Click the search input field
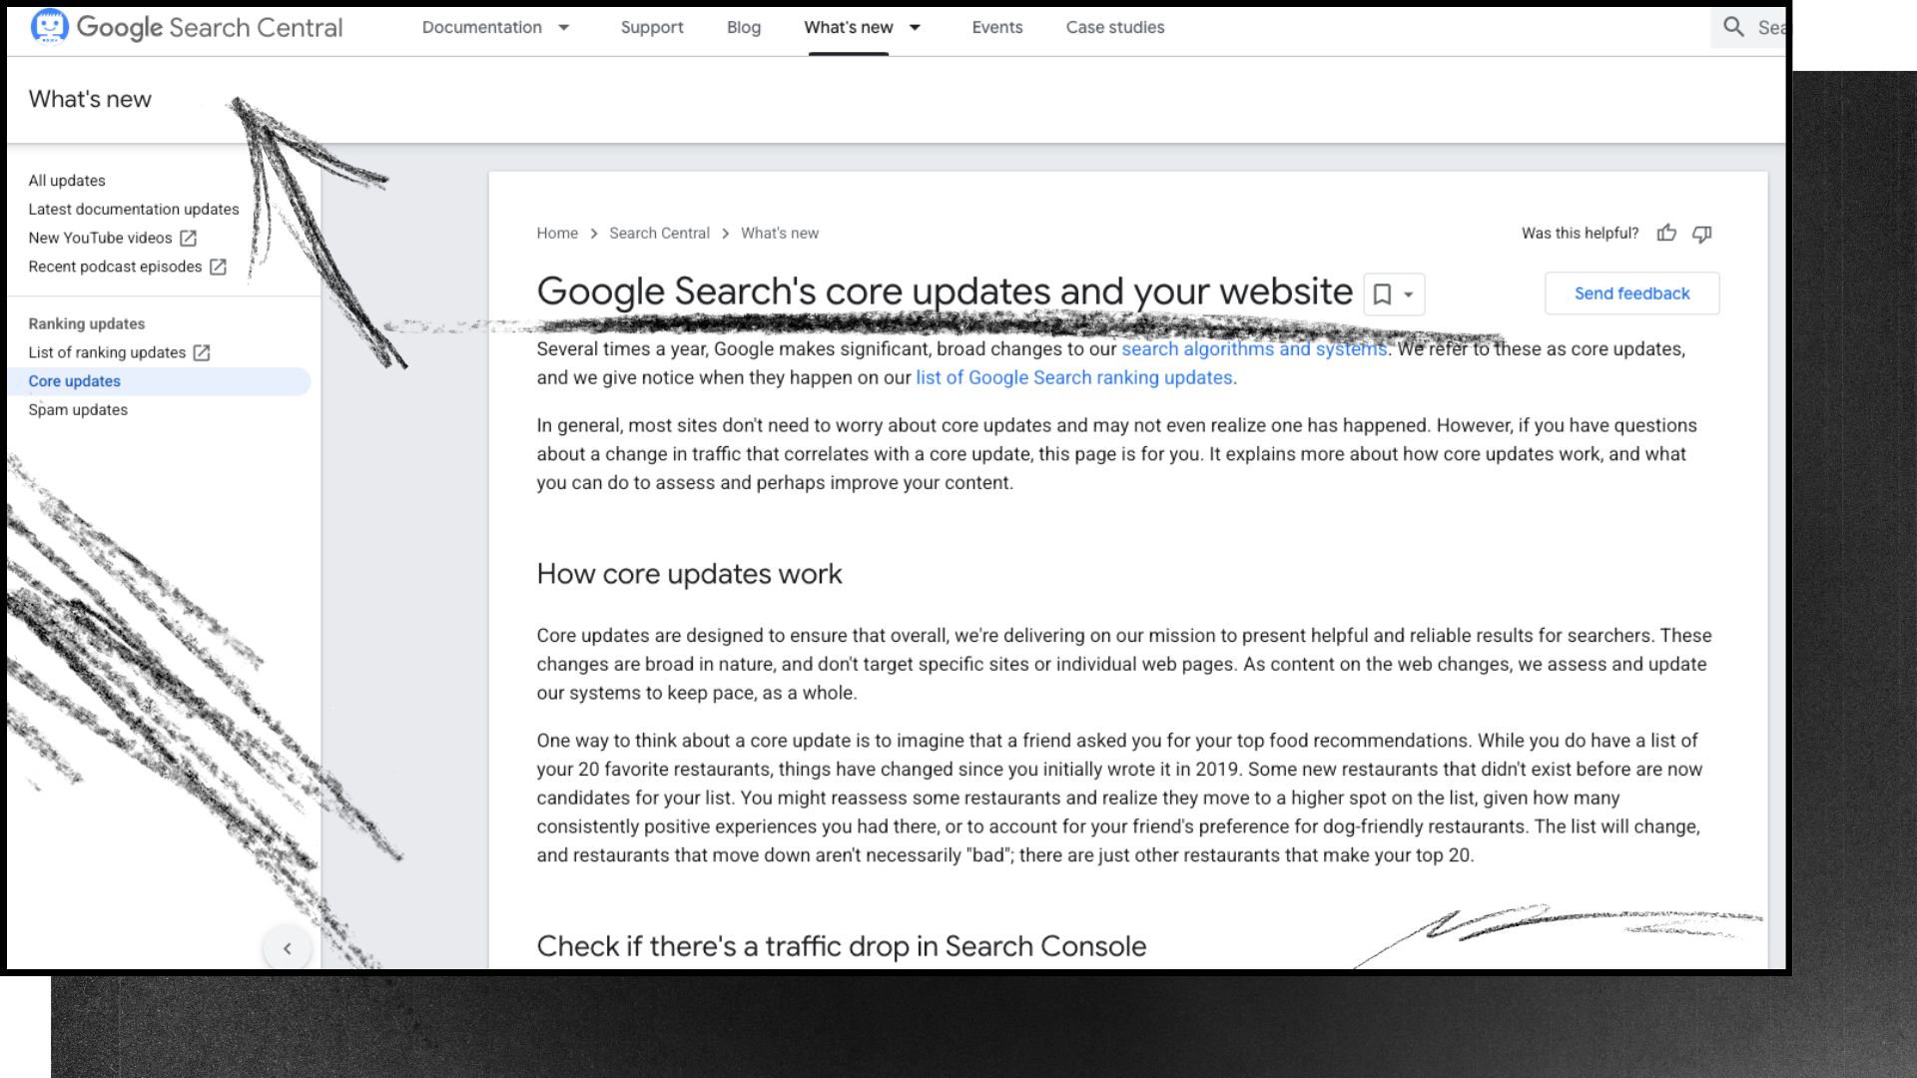This screenshot has height=1078, width=1917. pyautogui.click(x=1749, y=27)
